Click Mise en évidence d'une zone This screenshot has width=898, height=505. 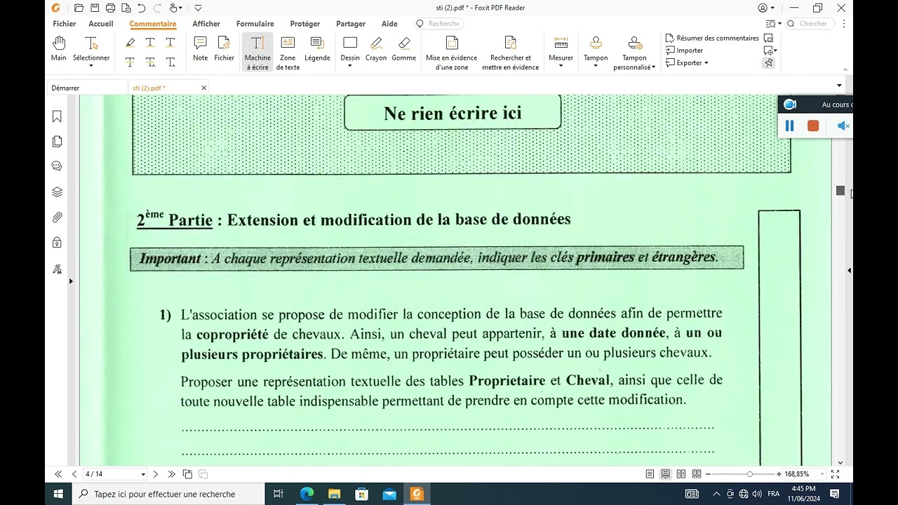click(x=451, y=53)
